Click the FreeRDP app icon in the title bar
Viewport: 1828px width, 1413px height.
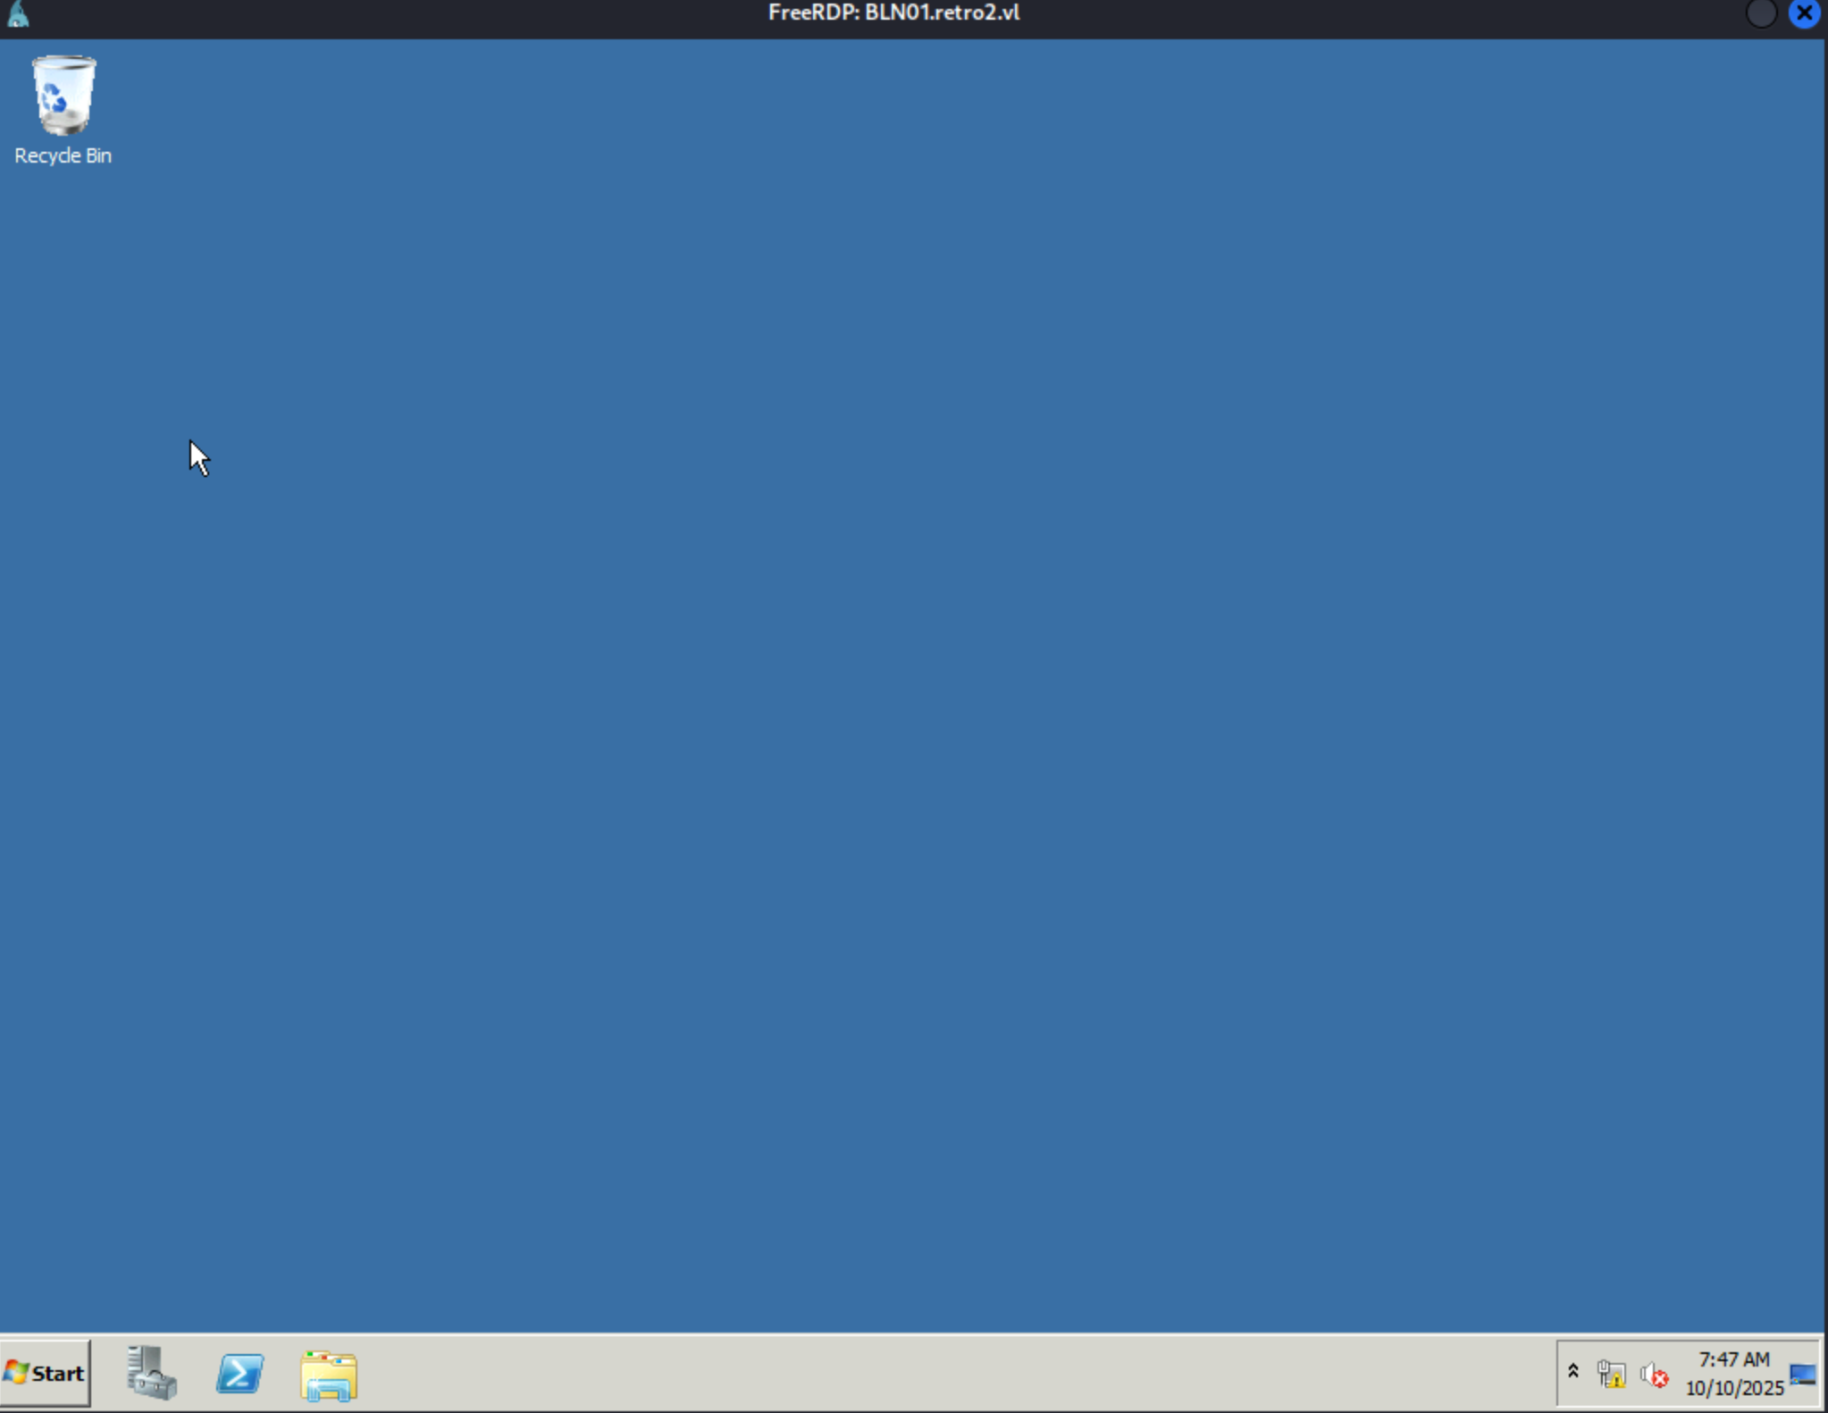[18, 13]
